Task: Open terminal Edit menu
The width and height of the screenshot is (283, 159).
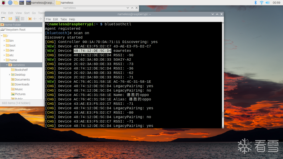Action: coord(55,19)
